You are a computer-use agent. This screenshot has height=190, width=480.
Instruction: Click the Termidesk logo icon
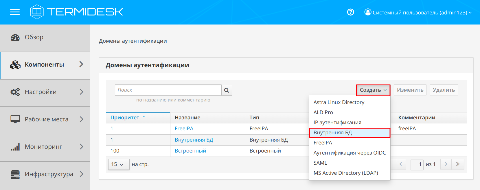pyautogui.click(x=37, y=12)
